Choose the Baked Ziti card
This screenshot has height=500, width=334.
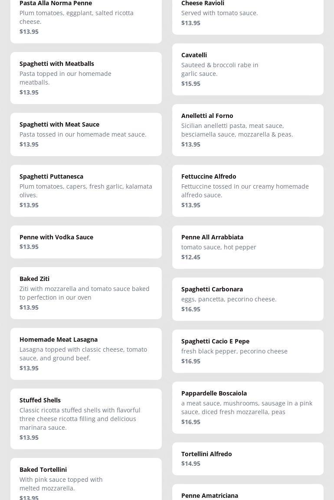pos(86,293)
